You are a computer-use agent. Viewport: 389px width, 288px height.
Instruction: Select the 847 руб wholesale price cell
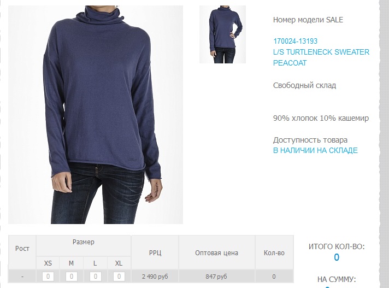pyautogui.click(x=216, y=277)
